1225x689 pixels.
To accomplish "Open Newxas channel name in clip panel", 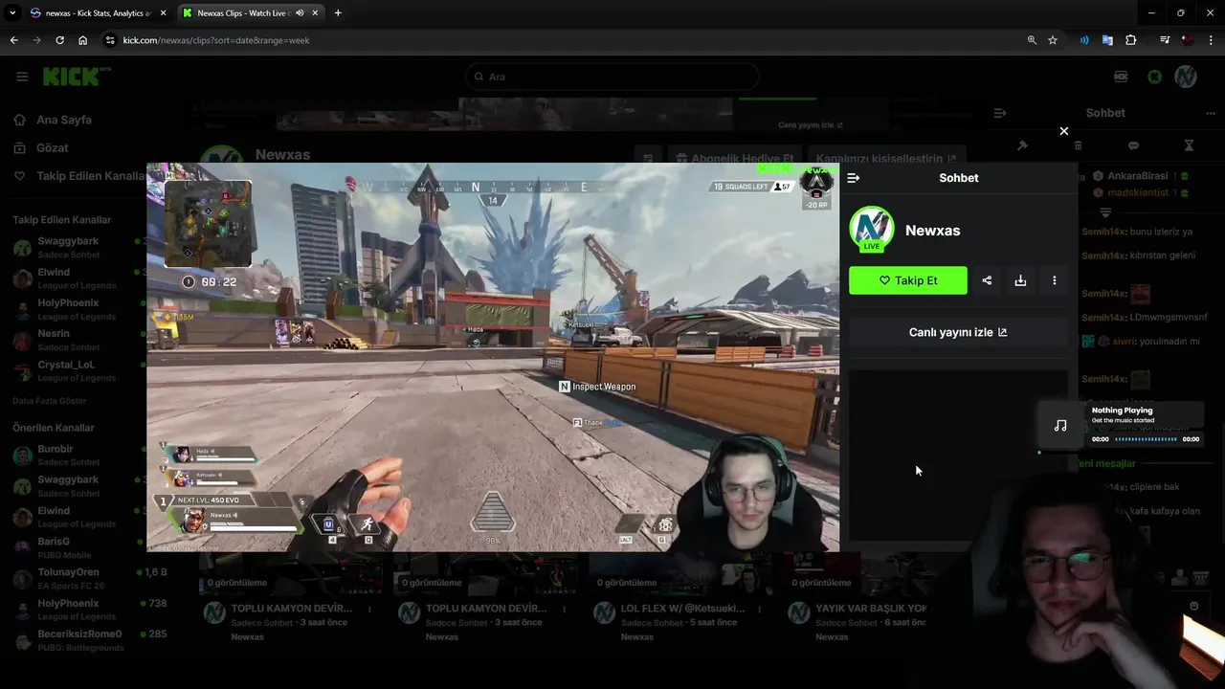I will [932, 231].
